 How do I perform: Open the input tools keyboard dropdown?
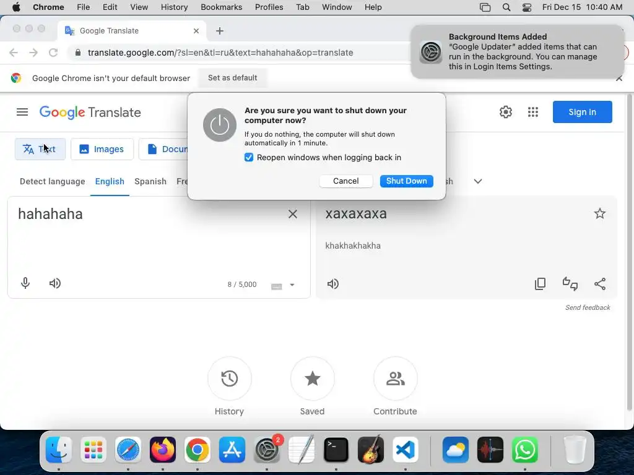292,285
